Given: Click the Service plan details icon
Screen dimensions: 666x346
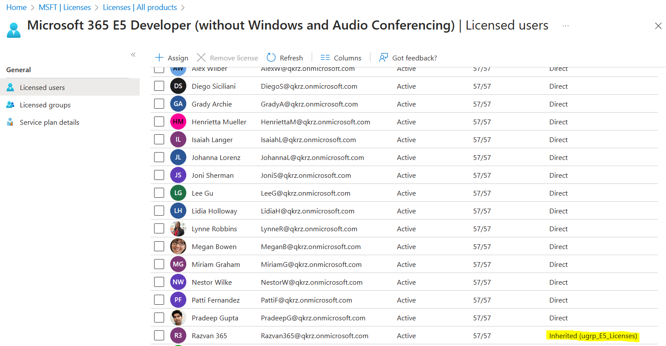Looking at the screenshot, I should point(10,122).
